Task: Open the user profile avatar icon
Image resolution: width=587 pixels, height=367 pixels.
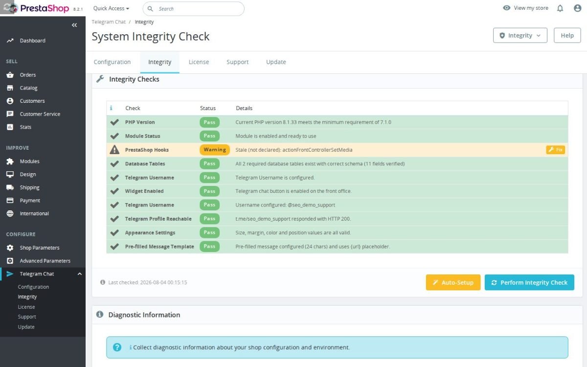Action: 577,8
